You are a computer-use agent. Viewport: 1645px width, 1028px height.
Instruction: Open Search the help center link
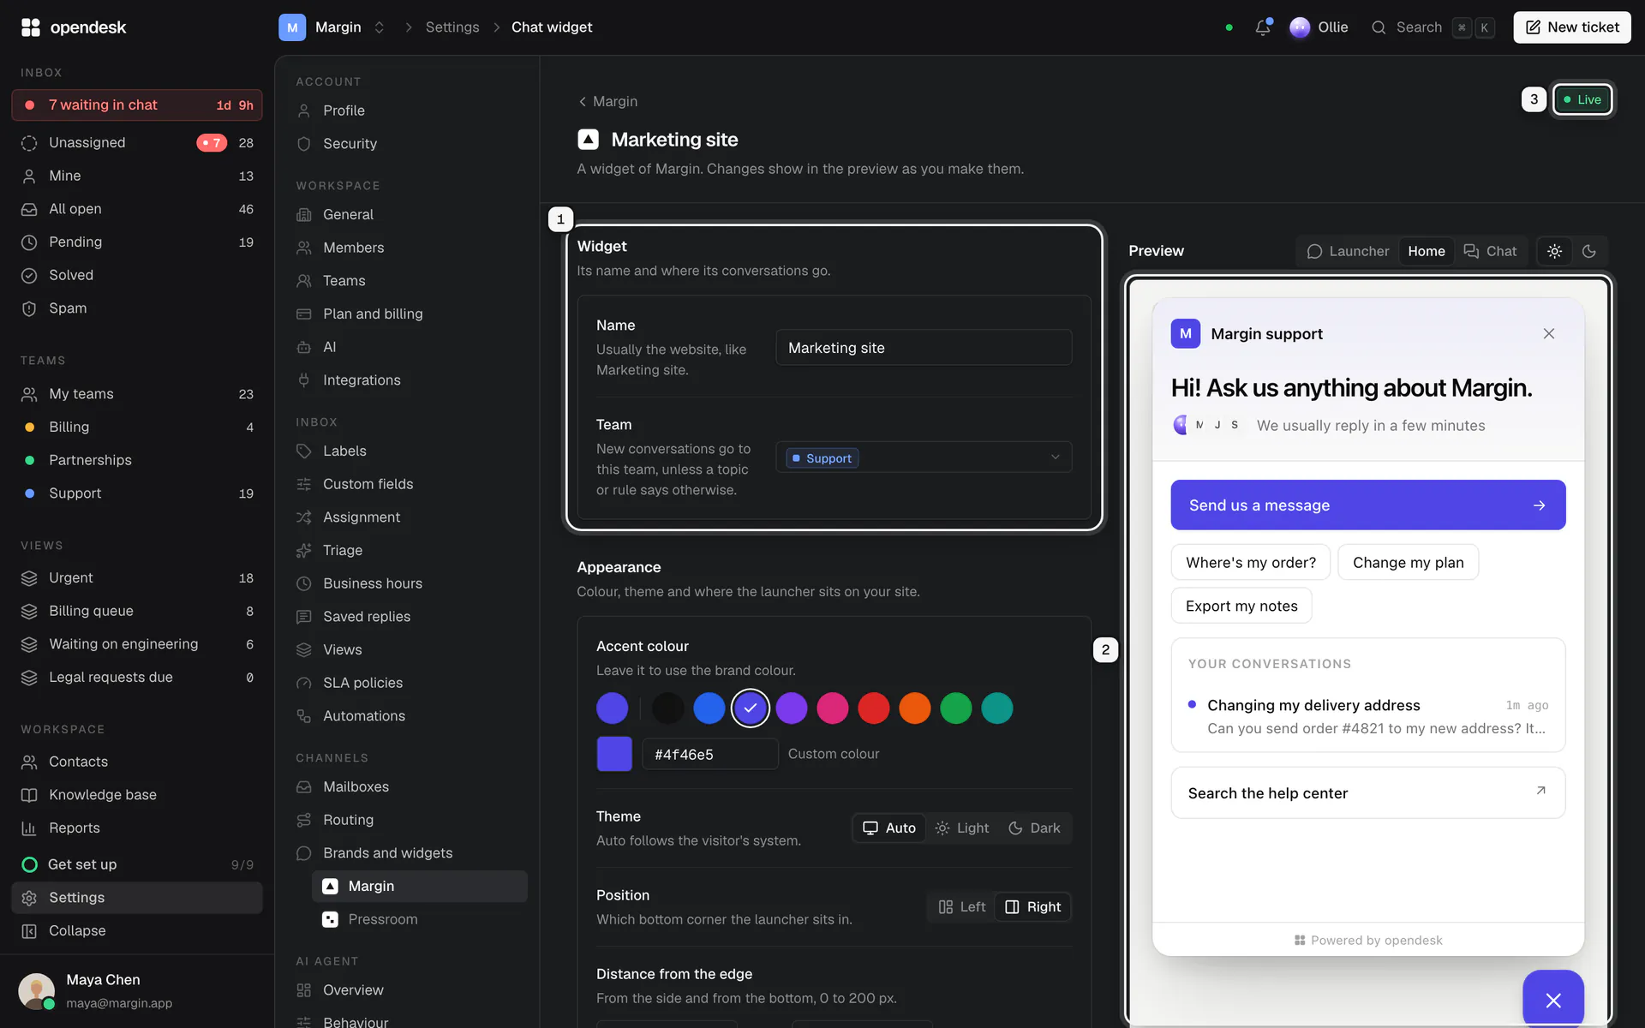1367,793
